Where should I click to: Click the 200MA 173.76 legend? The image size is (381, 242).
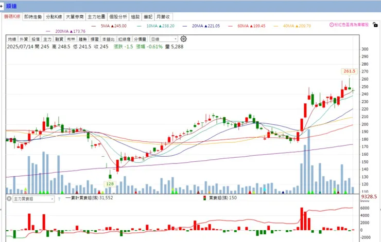tap(65, 31)
